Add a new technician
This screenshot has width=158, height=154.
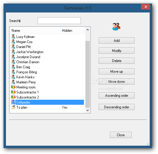click(116, 41)
